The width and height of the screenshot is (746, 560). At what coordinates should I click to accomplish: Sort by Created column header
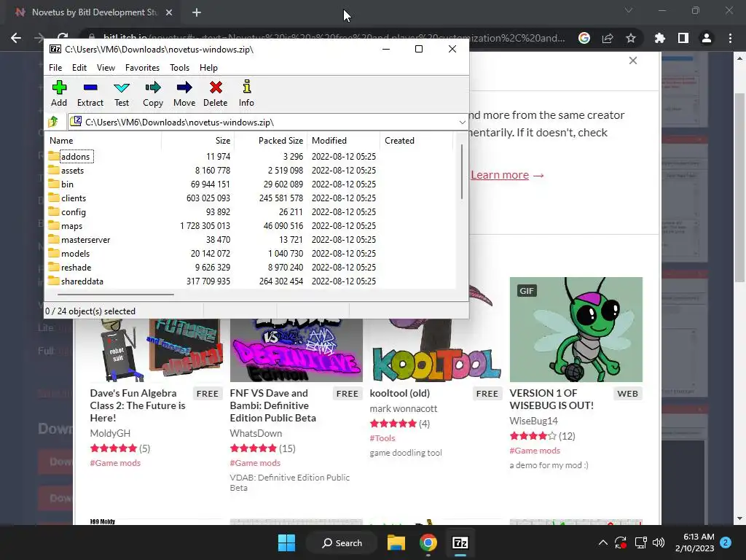pos(416,141)
